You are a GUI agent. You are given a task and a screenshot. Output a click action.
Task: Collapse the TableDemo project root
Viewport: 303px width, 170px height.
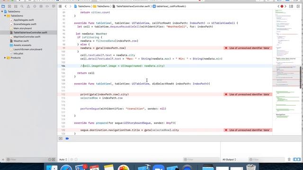(x=2, y=11)
